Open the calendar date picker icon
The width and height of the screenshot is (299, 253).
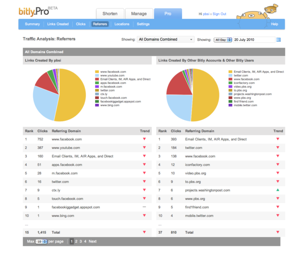[278, 40]
